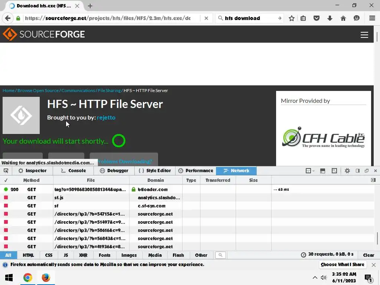Screen dimensions: 380x285
Task: Close the developer tools panel
Action: [x=376, y=171]
